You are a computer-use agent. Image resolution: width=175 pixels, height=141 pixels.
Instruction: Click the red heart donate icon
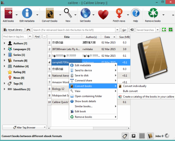pyautogui.click(x=103, y=15)
